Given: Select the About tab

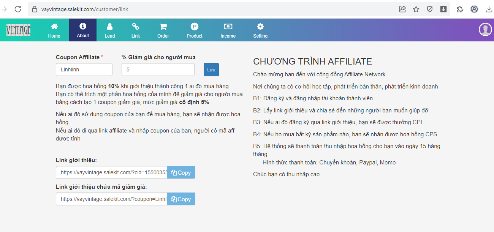Looking at the screenshot, I should click(x=83, y=30).
